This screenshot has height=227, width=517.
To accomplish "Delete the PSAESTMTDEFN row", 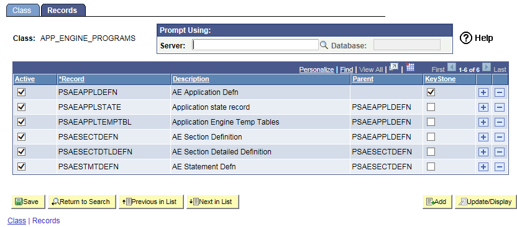I will point(500,167).
